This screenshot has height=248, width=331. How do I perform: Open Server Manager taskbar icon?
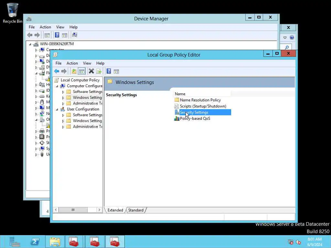14,242
